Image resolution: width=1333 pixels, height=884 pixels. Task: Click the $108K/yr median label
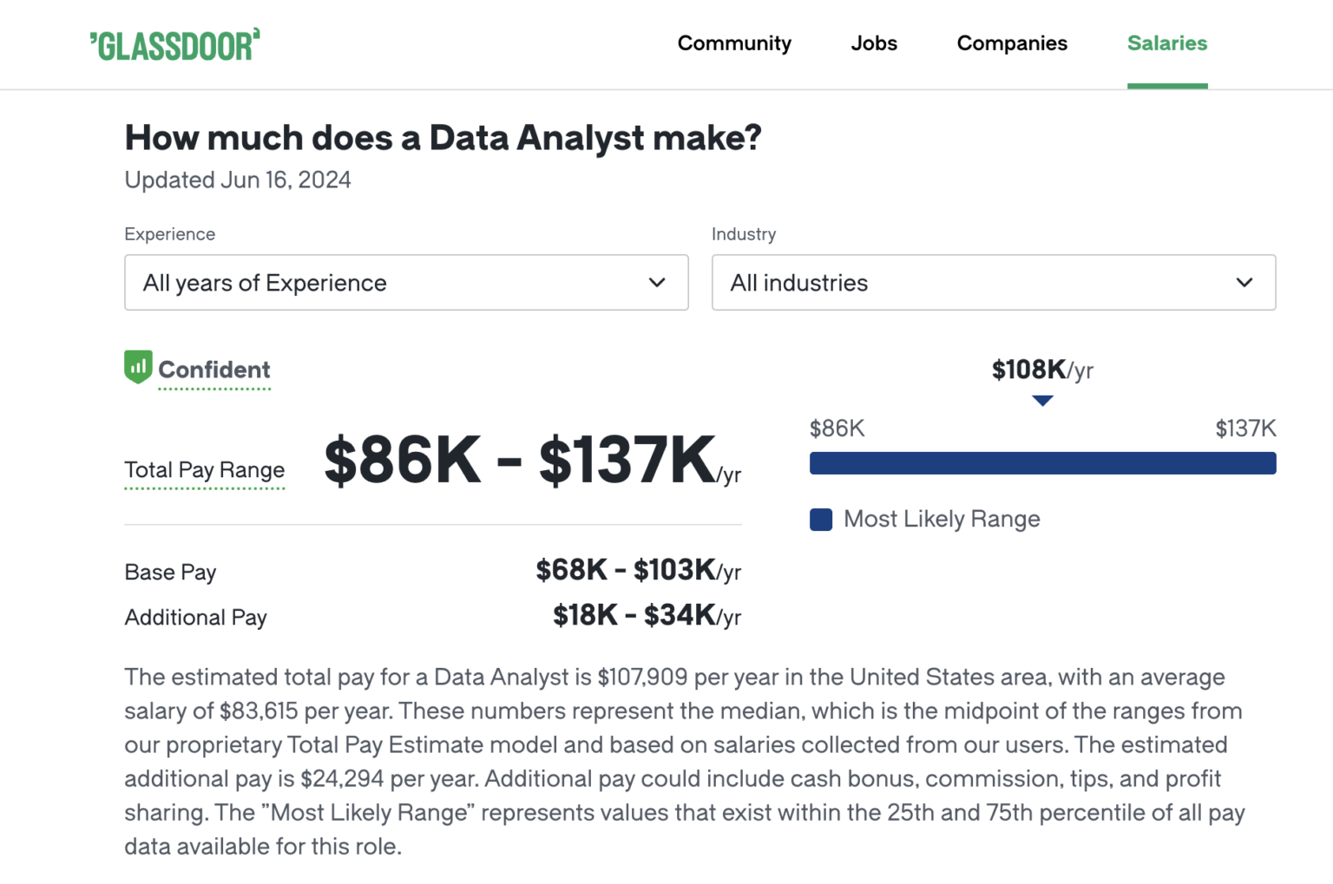pyautogui.click(x=1041, y=370)
